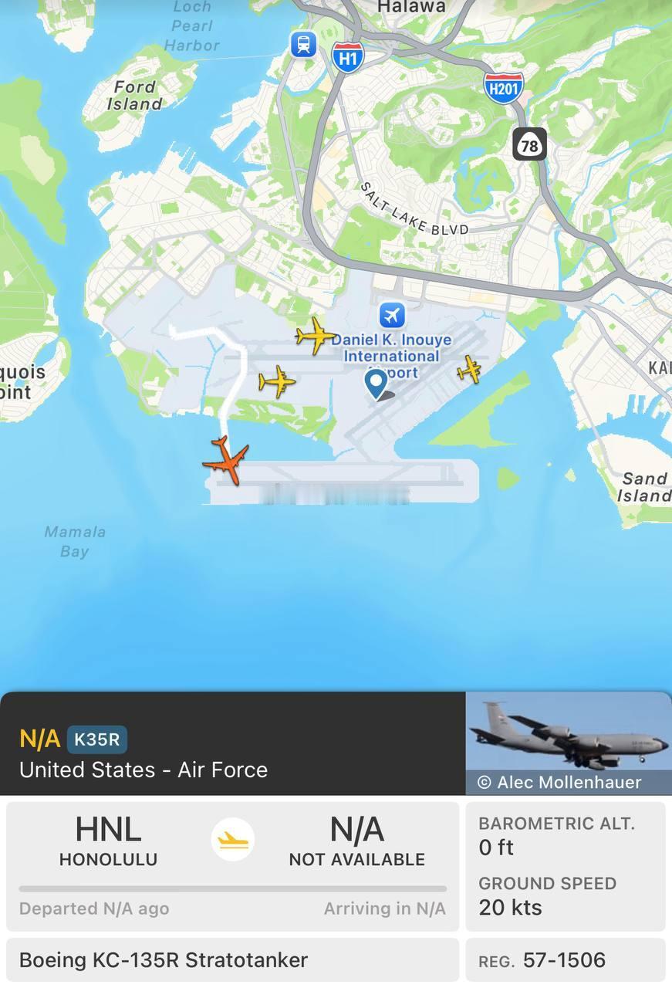The width and height of the screenshot is (672, 988).
Task: Click the arrival plane icon between HNL and N/A
Action: 233,839
